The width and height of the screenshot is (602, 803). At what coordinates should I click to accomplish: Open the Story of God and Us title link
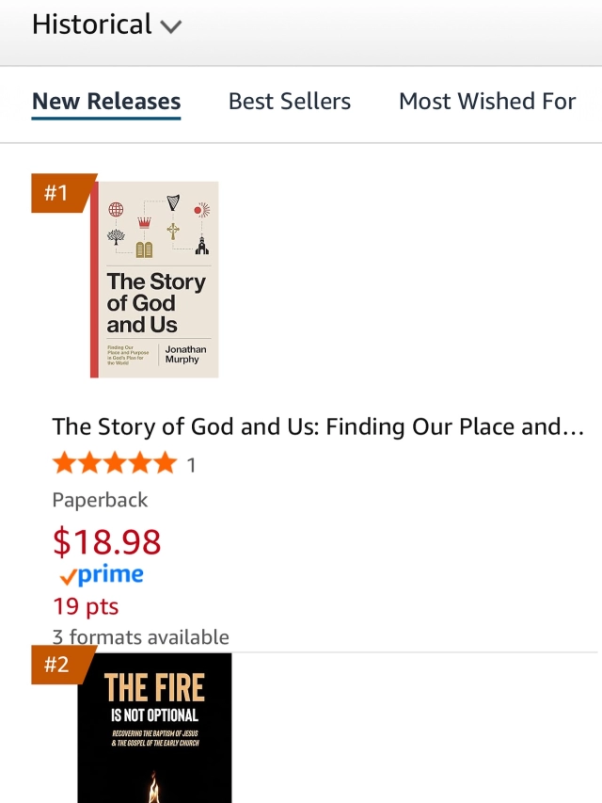click(319, 426)
